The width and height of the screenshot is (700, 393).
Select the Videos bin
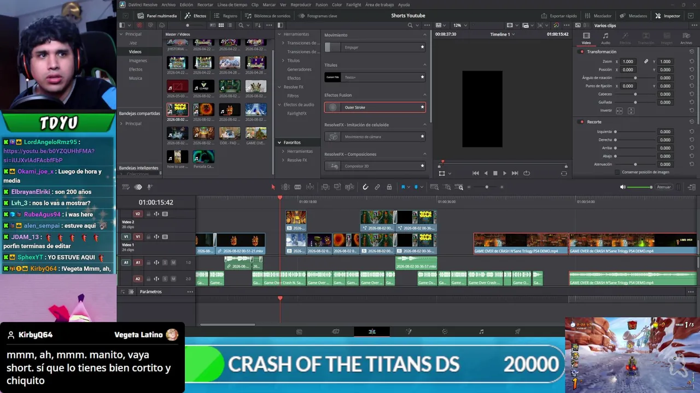coord(135,52)
